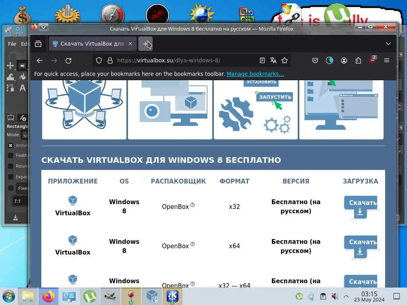Open the Tool Options tab in GIMP
Viewport: 407px width, 305px height.
pyautogui.click(x=11, y=118)
